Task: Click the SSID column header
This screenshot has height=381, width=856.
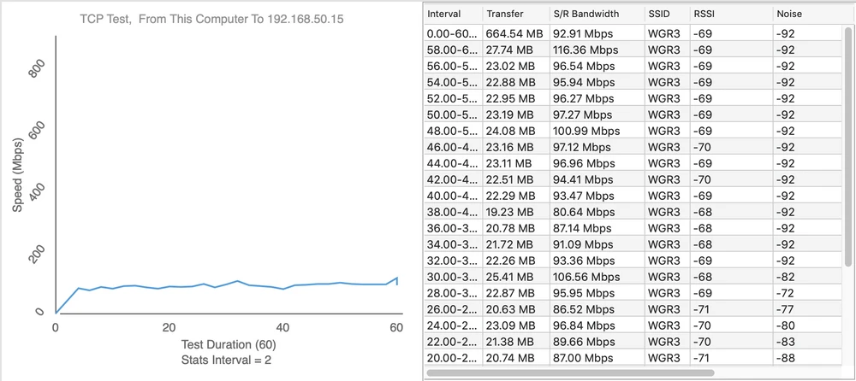Action: [x=666, y=15]
